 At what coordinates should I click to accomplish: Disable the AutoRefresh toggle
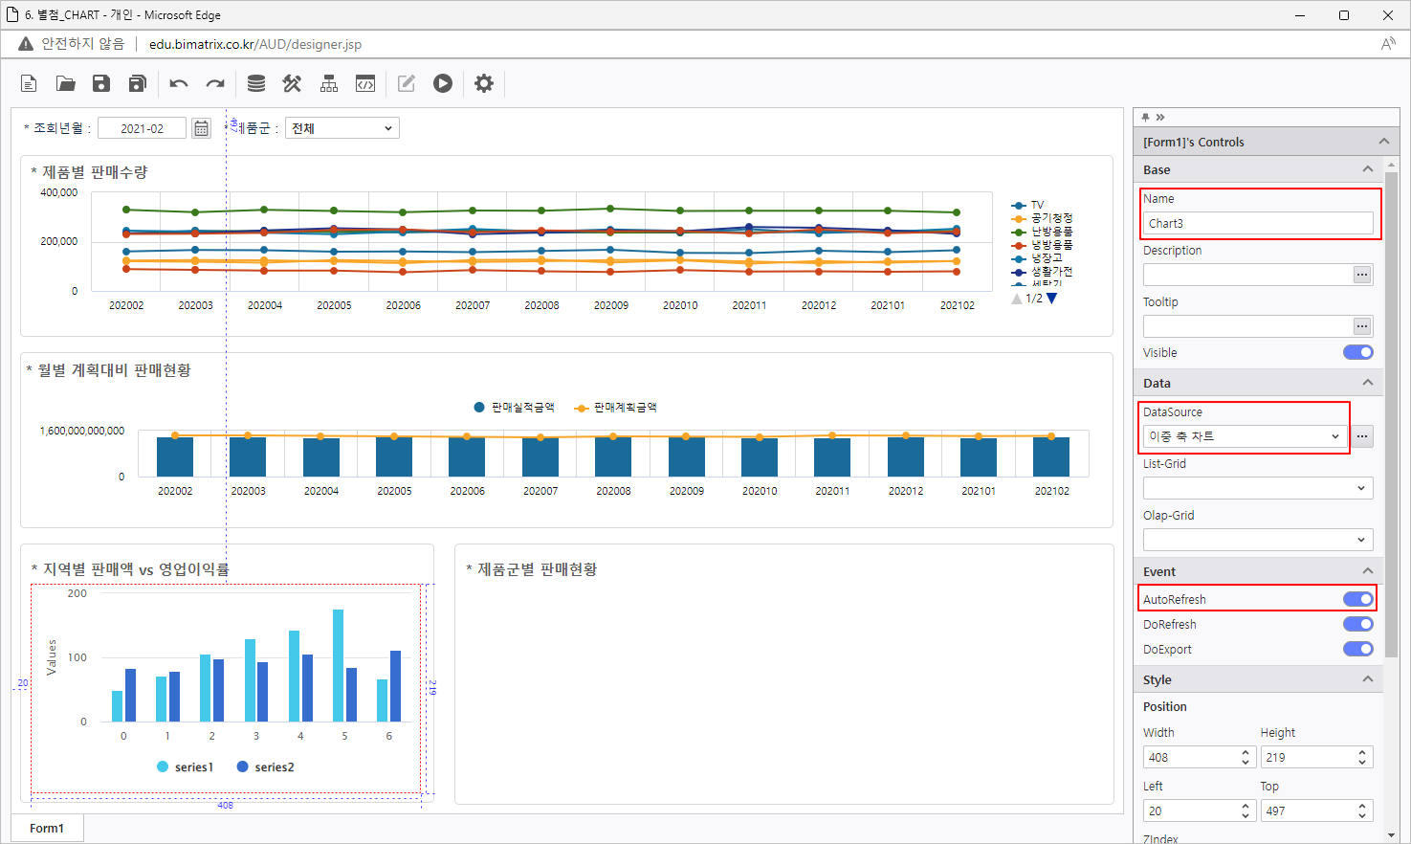(x=1357, y=599)
